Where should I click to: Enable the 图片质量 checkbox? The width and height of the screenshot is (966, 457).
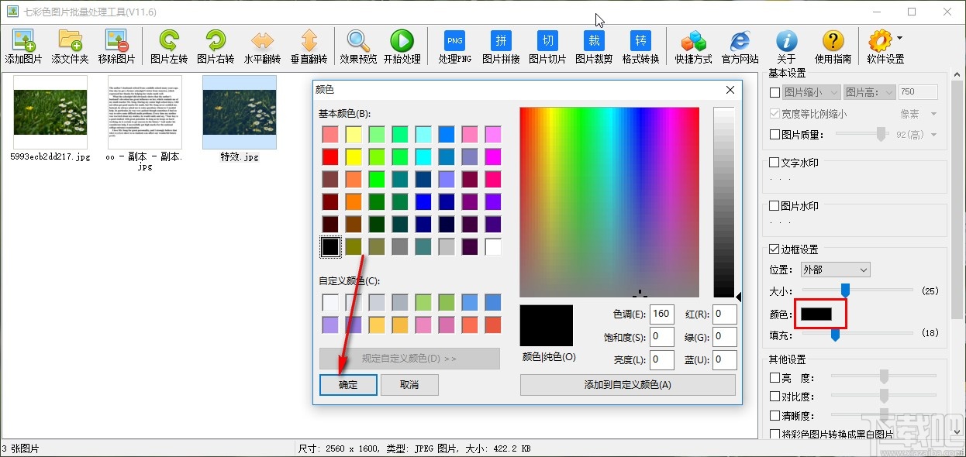pyautogui.click(x=775, y=135)
